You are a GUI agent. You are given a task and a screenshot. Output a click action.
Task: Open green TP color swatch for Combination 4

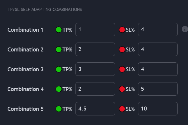point(59,89)
